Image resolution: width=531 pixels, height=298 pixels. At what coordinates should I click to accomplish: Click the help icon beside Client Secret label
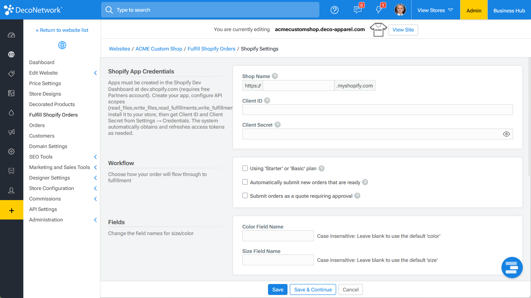tap(277, 125)
